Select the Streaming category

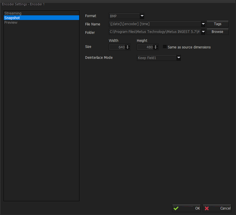click(41, 13)
